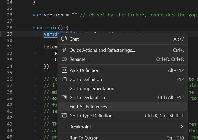Screen dimensions: 198x140
Task: Click line number 29 in gutter
Action: [10, 34]
